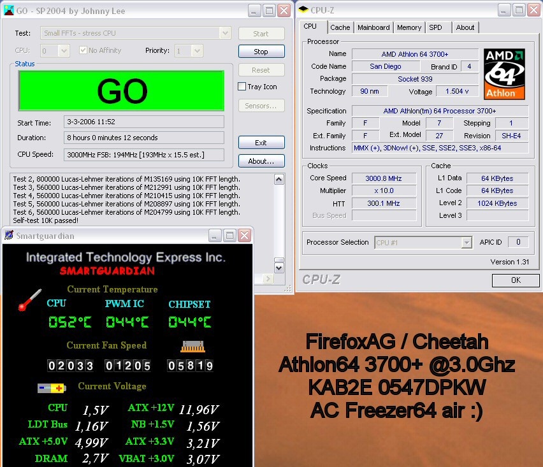
Task: Click the HTT value 300.1 MHz
Action: (x=384, y=203)
